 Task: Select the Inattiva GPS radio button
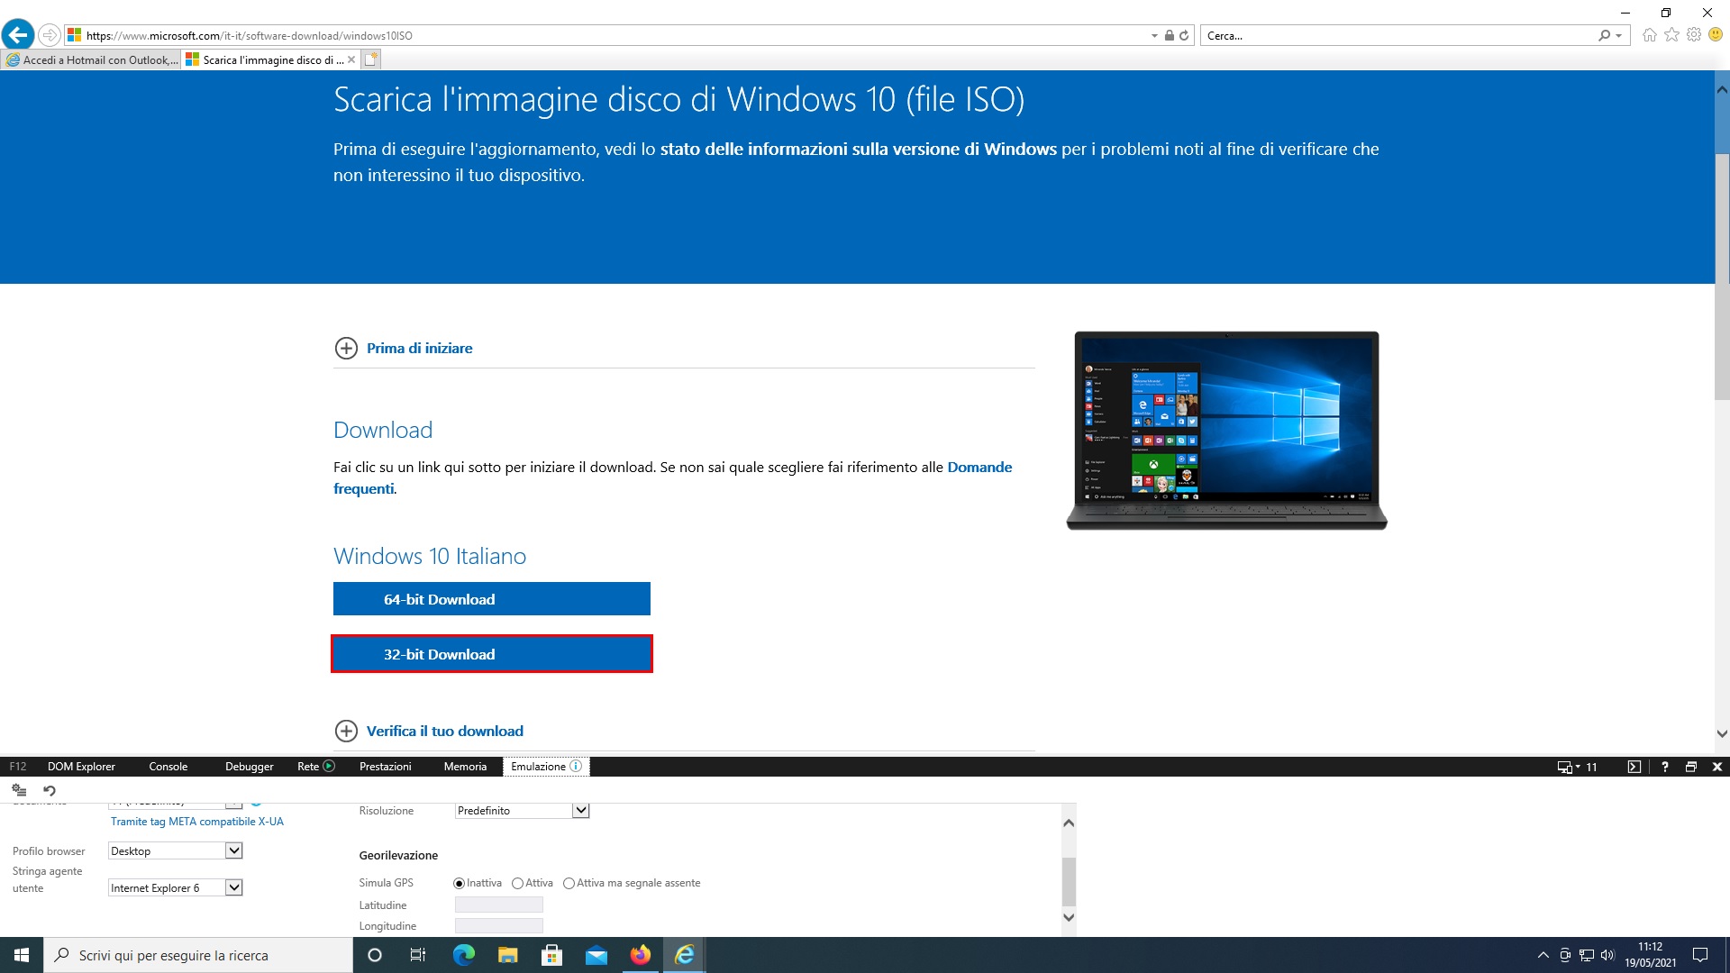[459, 883]
